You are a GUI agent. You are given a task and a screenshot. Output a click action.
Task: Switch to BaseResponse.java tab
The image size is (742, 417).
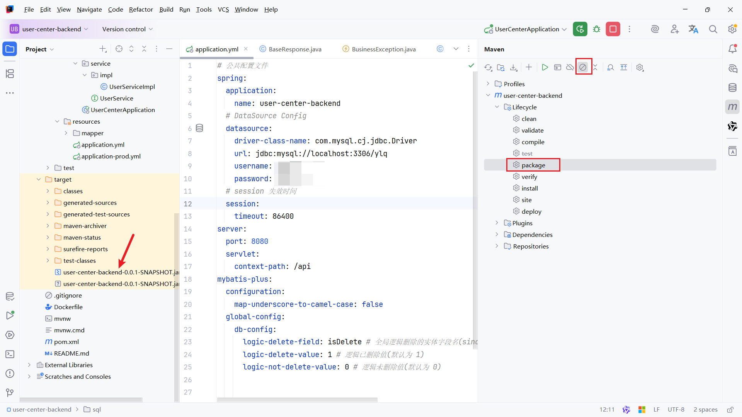[x=291, y=49]
